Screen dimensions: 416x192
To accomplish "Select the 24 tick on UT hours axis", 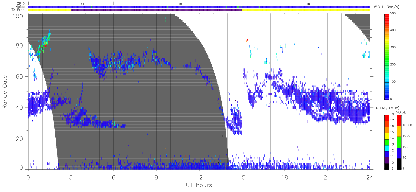I will [x=370, y=177].
